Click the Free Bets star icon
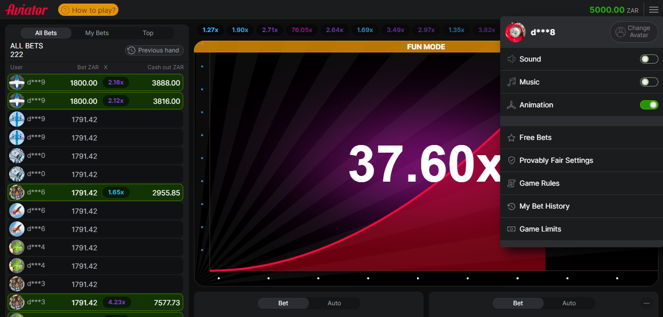The image size is (663, 317). (x=511, y=138)
